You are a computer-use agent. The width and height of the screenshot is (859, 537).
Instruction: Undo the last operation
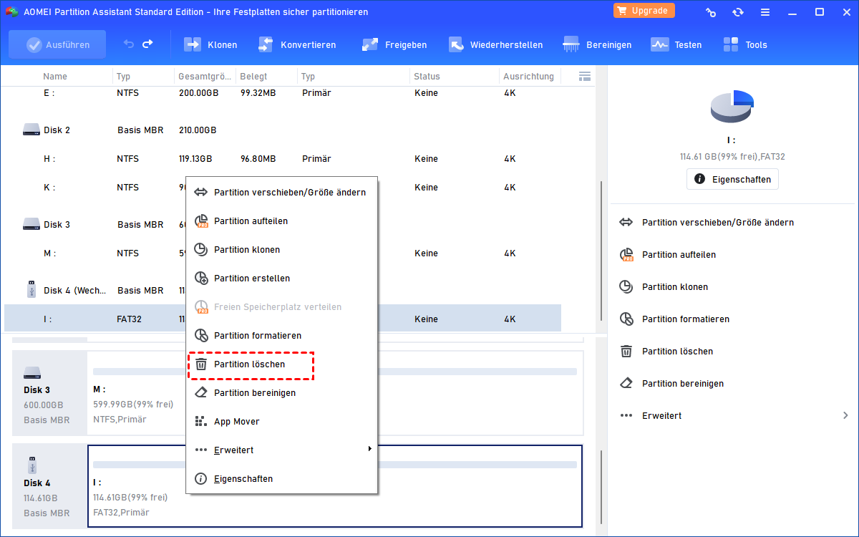point(129,44)
